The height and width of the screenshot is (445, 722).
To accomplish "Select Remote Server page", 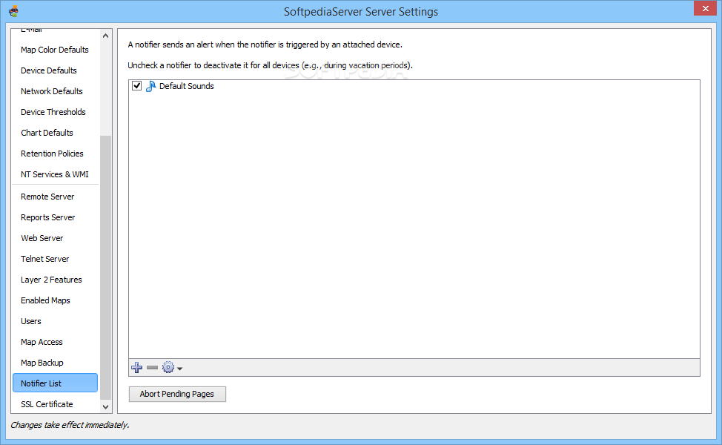I will coord(47,197).
